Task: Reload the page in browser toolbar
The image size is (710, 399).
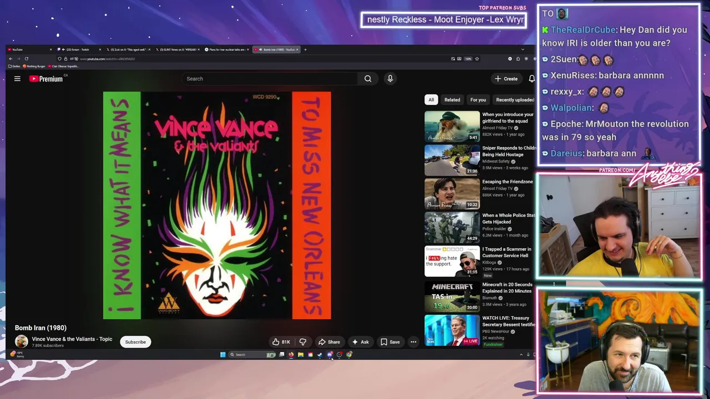Action: tap(27, 59)
